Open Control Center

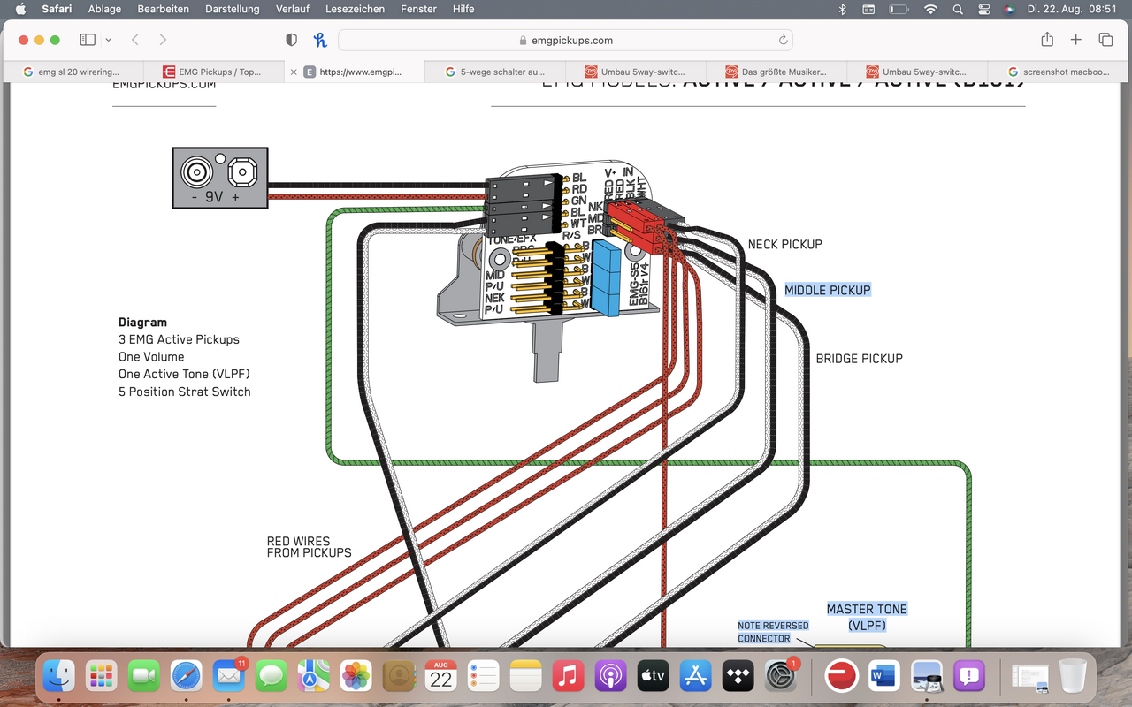(x=984, y=9)
